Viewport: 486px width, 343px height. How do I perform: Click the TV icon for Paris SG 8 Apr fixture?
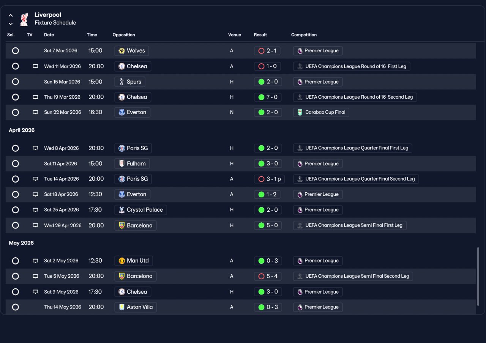(35, 148)
